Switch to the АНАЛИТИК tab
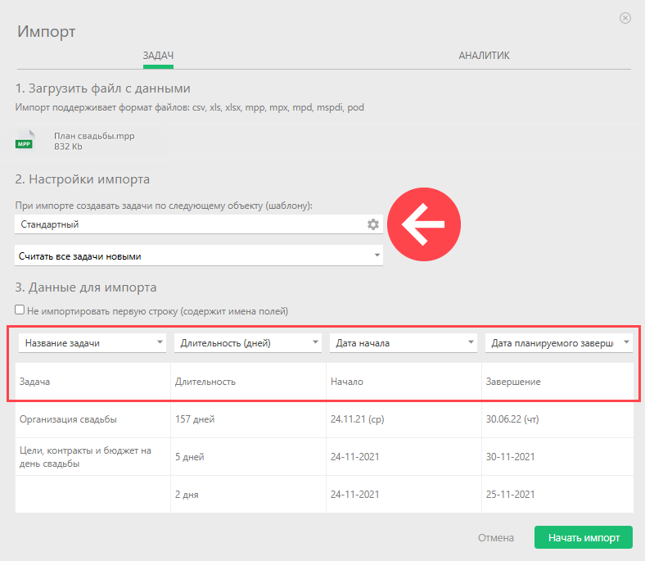Screen dimensions: 645x561 (x=485, y=56)
